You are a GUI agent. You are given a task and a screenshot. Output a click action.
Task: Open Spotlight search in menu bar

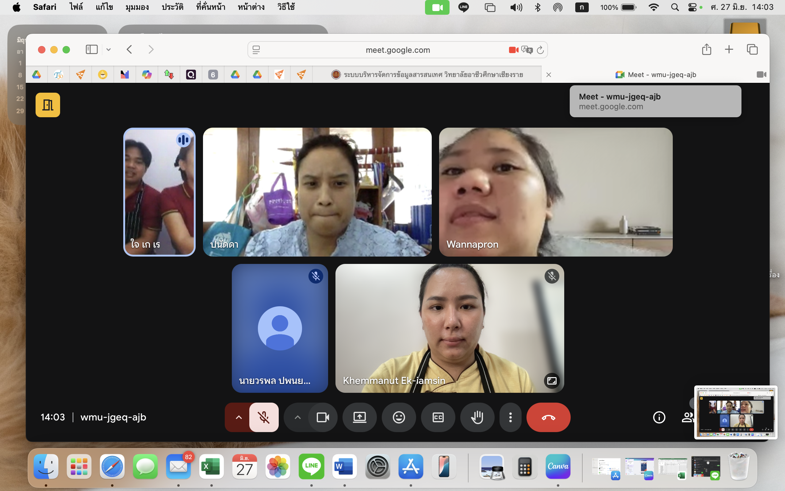pos(675,7)
